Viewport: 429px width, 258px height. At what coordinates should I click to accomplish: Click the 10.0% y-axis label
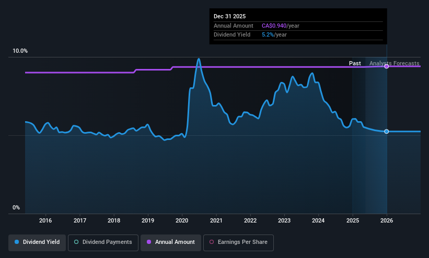click(x=20, y=51)
